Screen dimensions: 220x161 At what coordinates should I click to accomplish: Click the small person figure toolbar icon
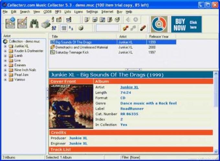click(x=53, y=19)
